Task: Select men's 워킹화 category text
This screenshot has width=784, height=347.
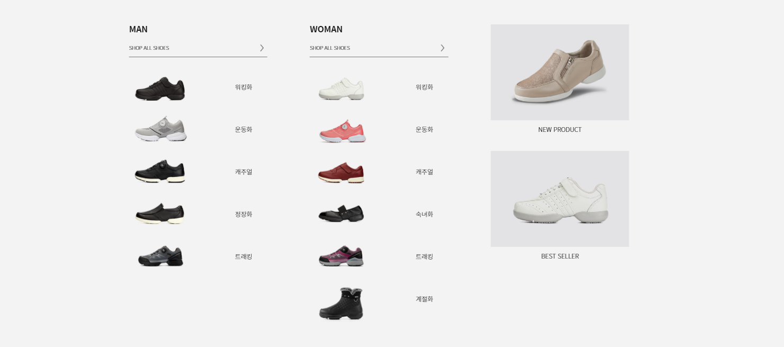Action: click(244, 87)
